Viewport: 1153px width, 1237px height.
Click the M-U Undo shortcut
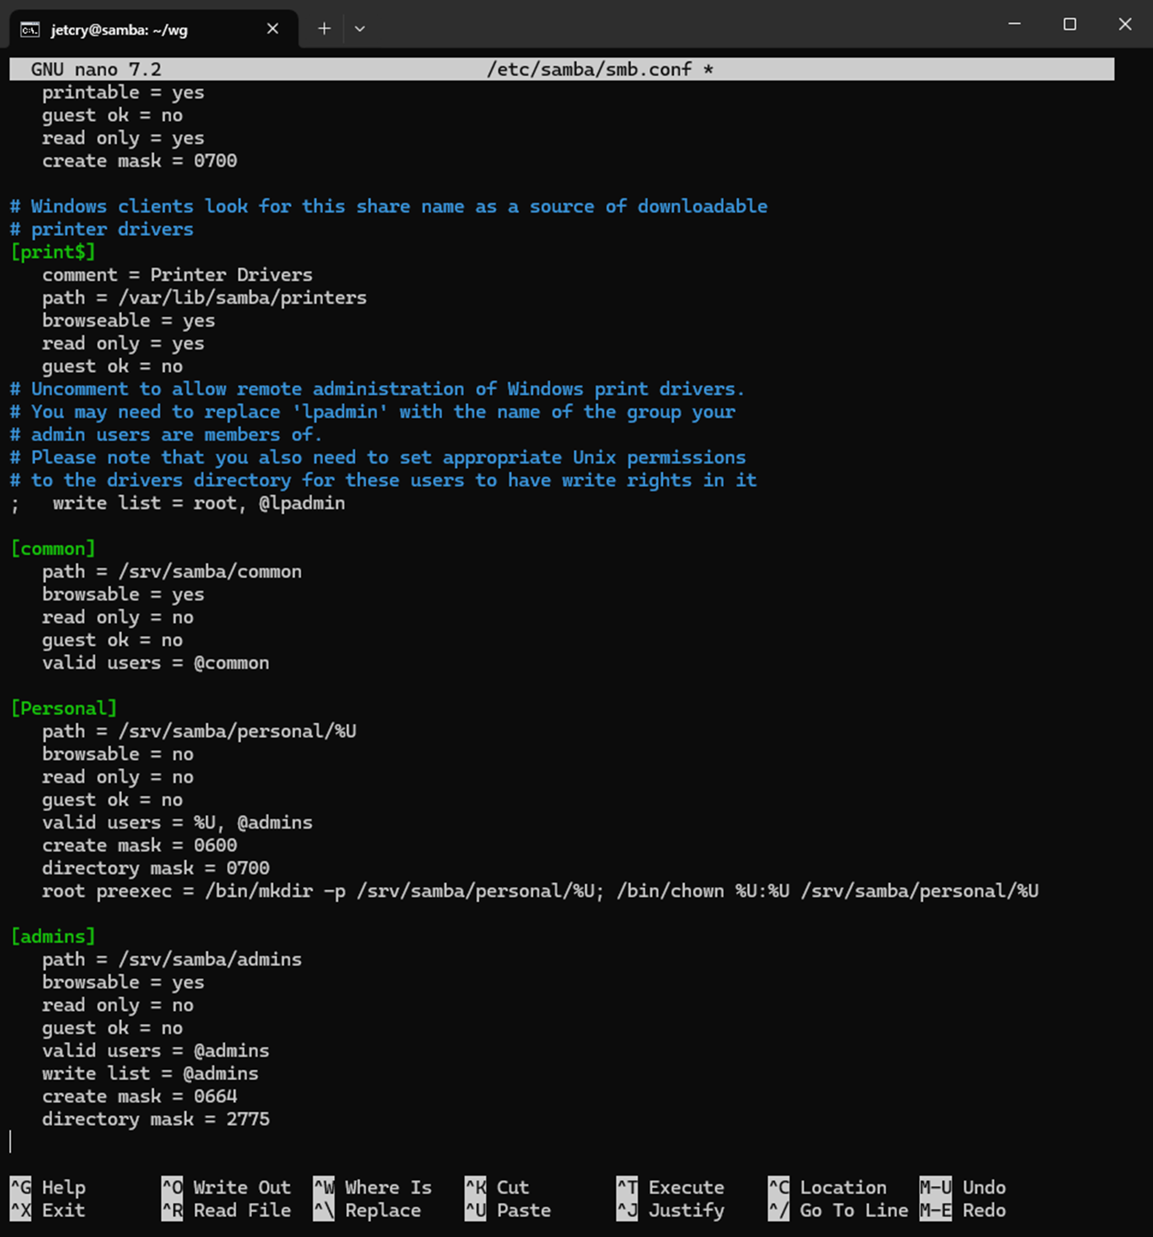963,1188
